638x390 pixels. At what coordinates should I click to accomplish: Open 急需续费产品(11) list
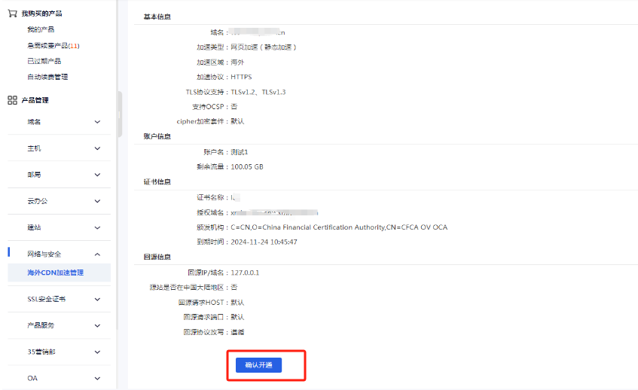tap(53, 45)
